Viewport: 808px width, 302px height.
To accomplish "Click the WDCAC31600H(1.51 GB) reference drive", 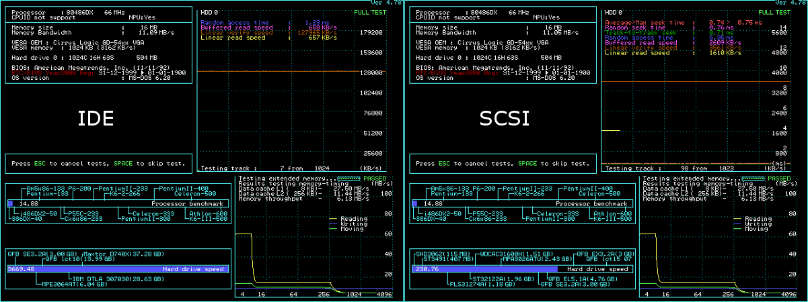I will point(515,254).
